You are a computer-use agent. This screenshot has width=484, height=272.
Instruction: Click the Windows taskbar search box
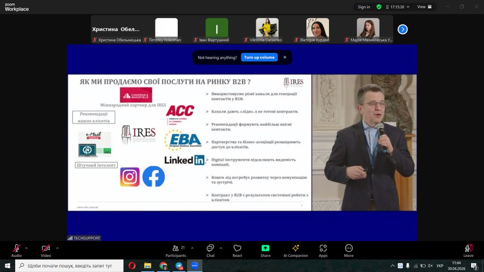(x=69, y=266)
